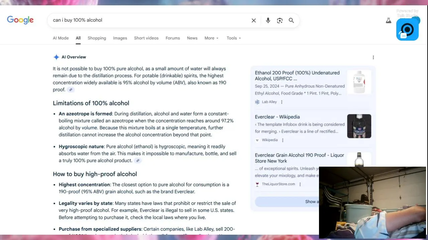
Task: Click the webcam video overlay
Action: click(x=372, y=203)
